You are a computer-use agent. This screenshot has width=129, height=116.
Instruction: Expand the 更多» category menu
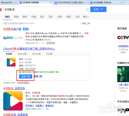[x=86, y=17]
